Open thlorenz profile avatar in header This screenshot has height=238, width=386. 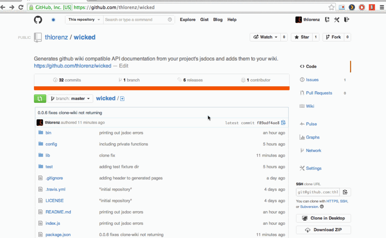pos(299,20)
